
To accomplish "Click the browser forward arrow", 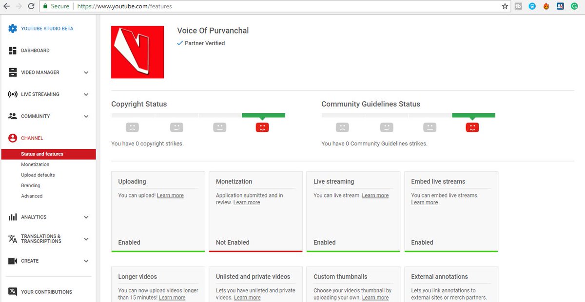I will pos(19,6).
